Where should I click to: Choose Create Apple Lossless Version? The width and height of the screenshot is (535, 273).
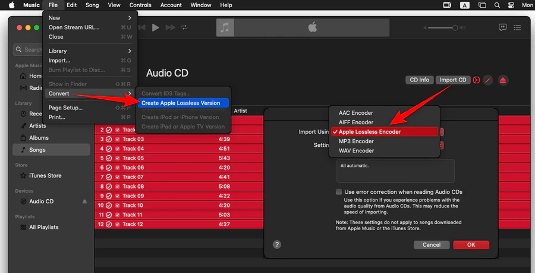coord(183,103)
